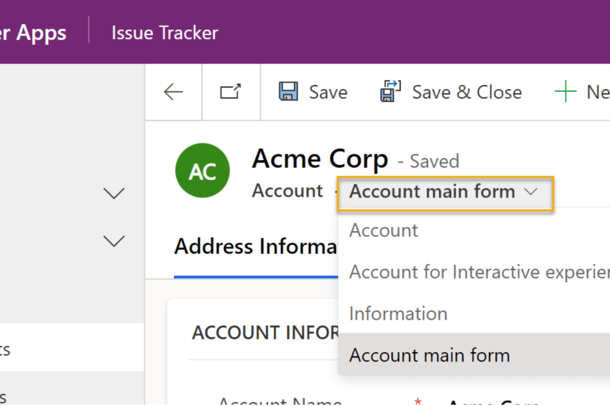Open the Account main form selector
Image resolution: width=610 pixels, height=406 pixels.
coord(445,192)
